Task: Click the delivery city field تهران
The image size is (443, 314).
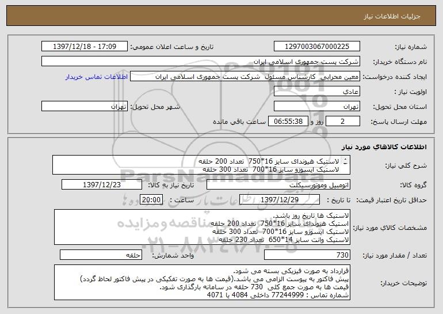Action: [85, 107]
